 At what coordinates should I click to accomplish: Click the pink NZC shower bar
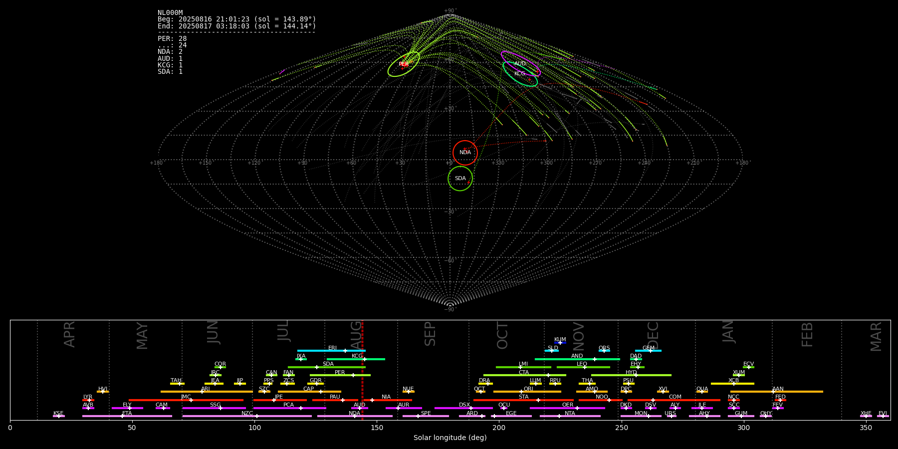click(247, 416)
